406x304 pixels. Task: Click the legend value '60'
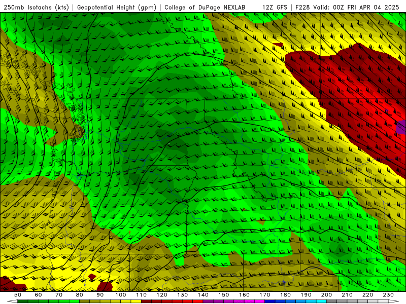39,295
